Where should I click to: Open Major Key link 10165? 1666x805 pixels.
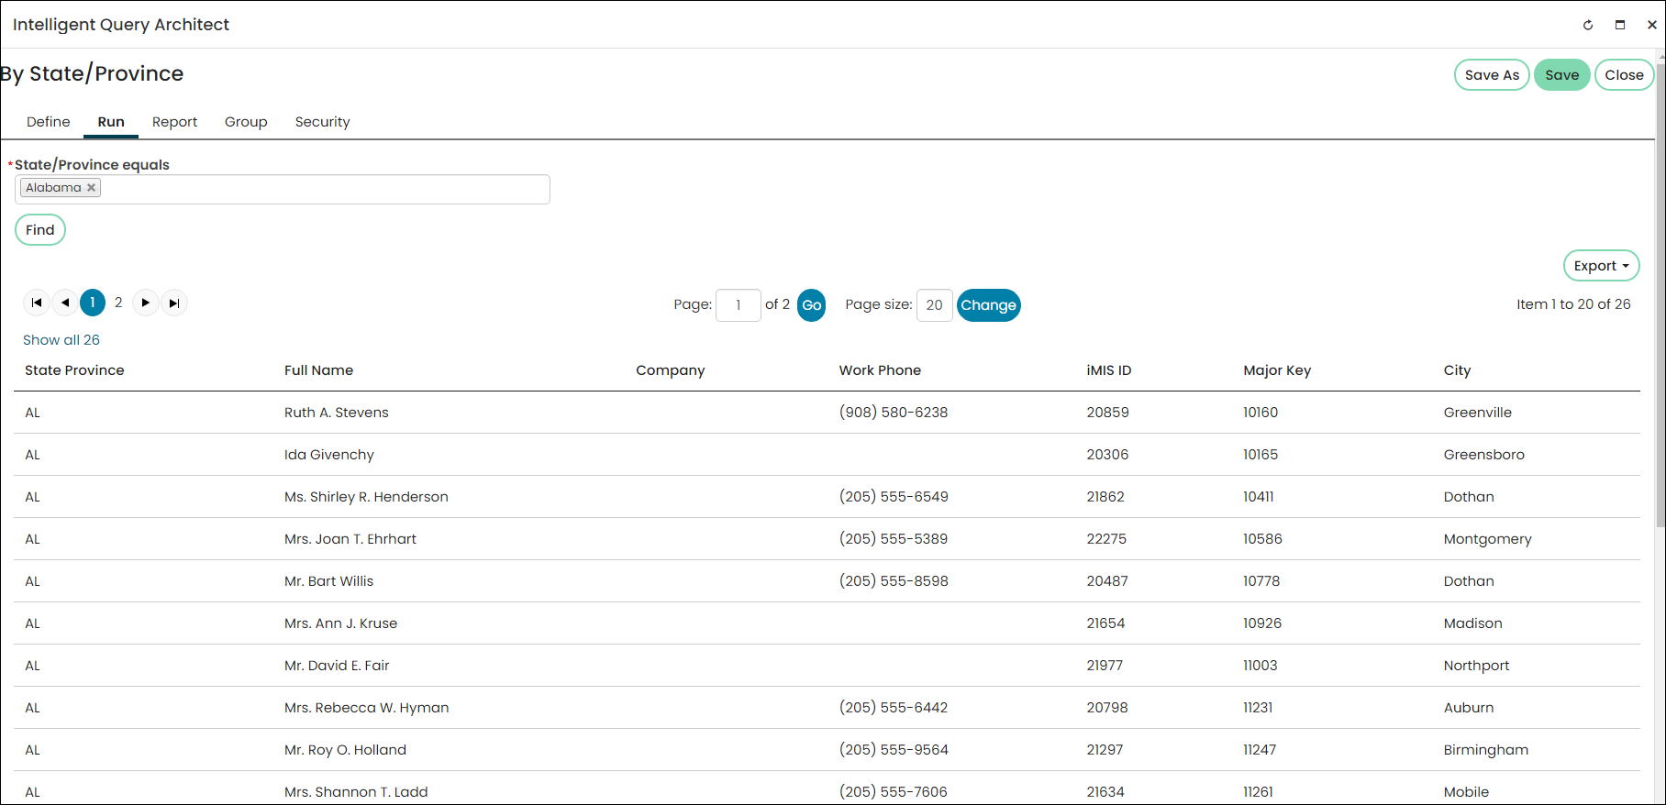point(1261,455)
